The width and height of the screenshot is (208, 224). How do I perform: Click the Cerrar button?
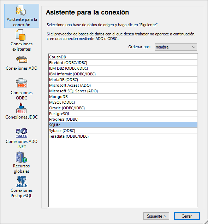pos(187,216)
